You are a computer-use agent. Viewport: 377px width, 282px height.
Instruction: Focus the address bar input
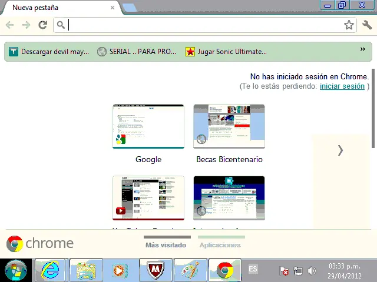coord(206,25)
